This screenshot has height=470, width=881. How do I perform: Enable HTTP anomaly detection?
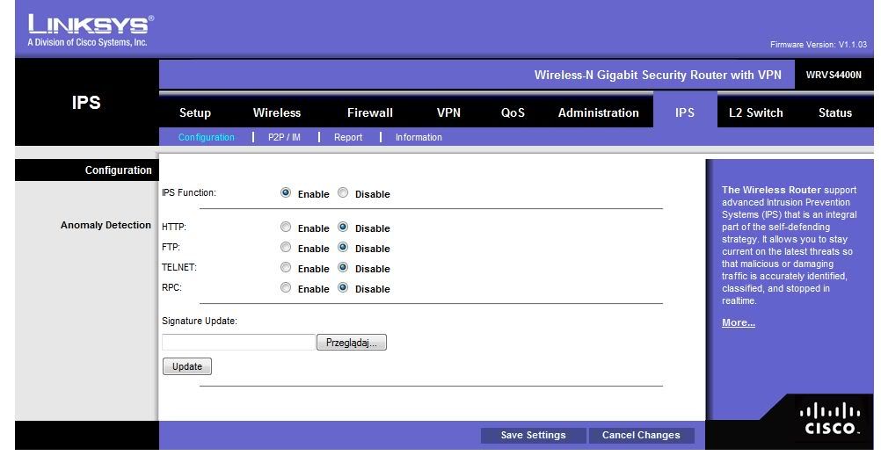(x=286, y=228)
